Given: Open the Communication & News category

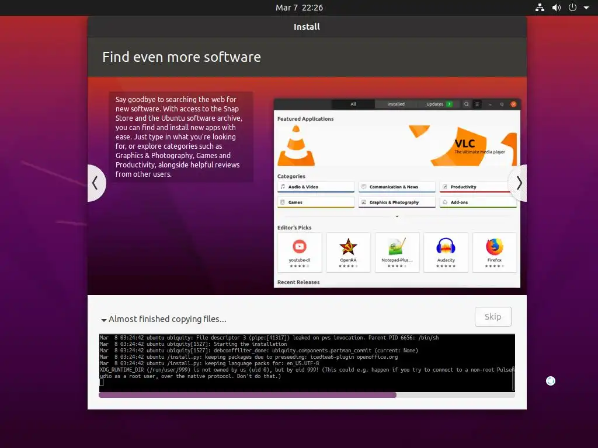Looking at the screenshot, I should click(397, 187).
